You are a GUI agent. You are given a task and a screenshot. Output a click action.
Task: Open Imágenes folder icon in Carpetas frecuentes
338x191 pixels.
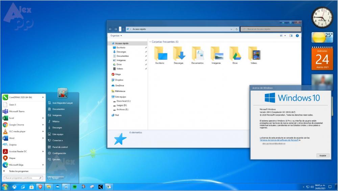(x=216, y=55)
